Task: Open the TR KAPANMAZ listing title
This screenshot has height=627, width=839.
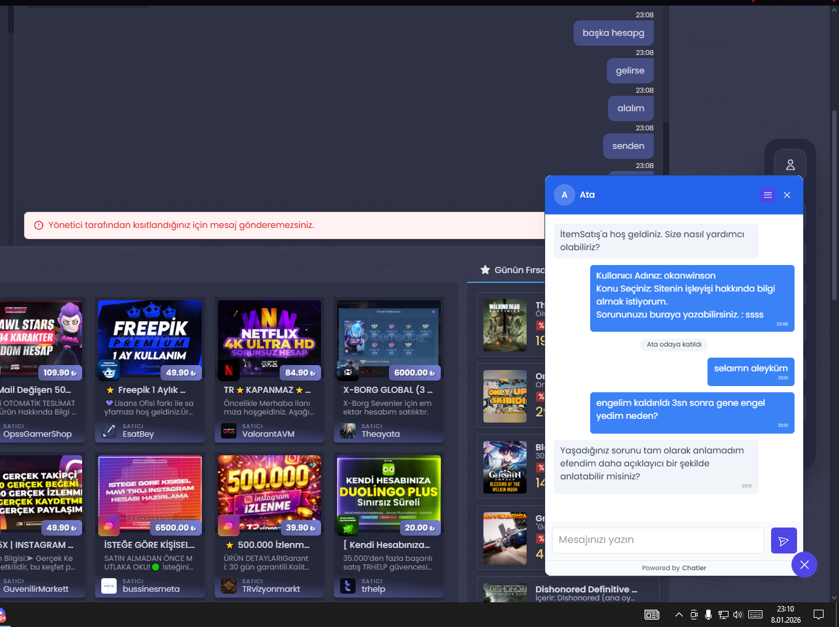Action: click(x=267, y=390)
